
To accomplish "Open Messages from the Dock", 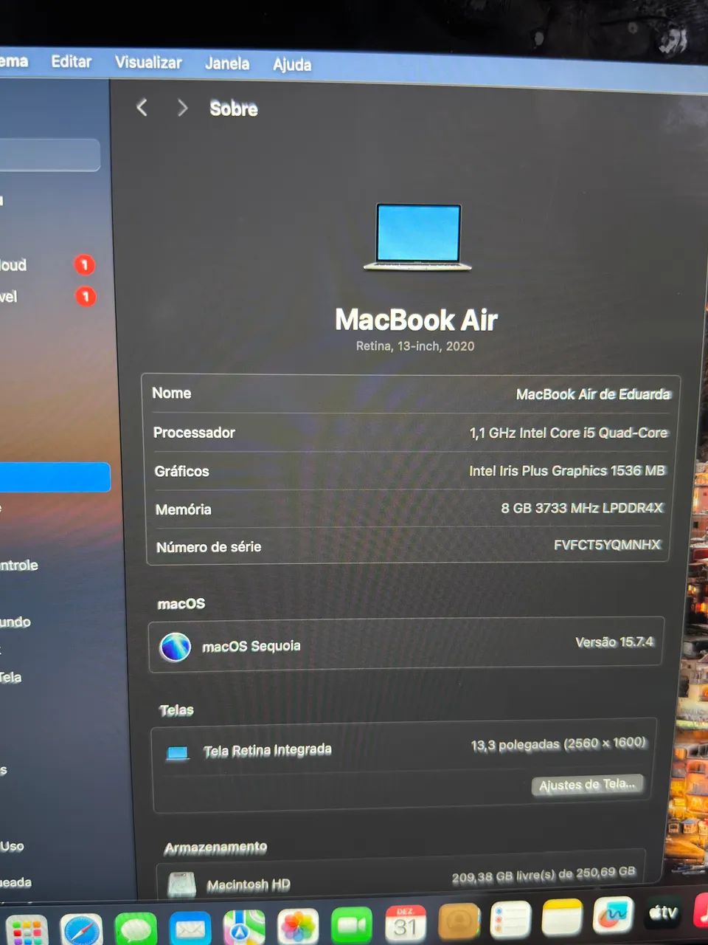I will [x=136, y=929].
